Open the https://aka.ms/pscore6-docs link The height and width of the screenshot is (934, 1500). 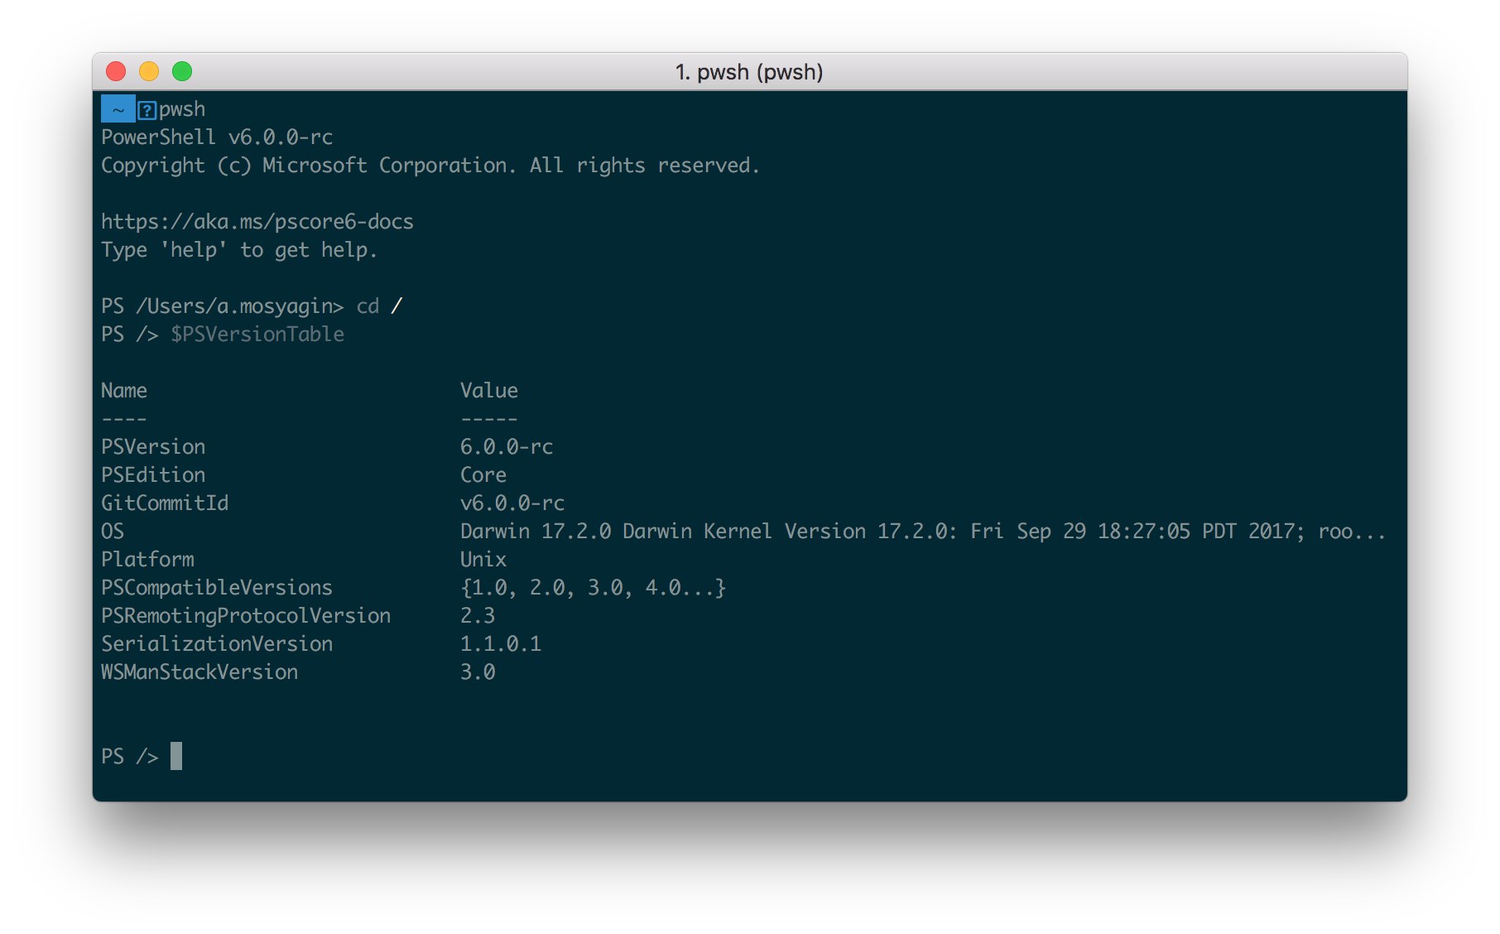(257, 222)
